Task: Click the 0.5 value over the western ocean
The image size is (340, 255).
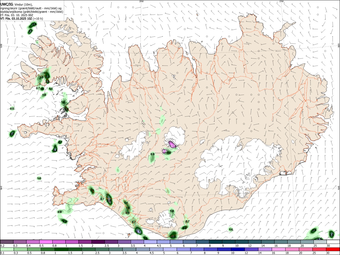Action: (12, 109)
